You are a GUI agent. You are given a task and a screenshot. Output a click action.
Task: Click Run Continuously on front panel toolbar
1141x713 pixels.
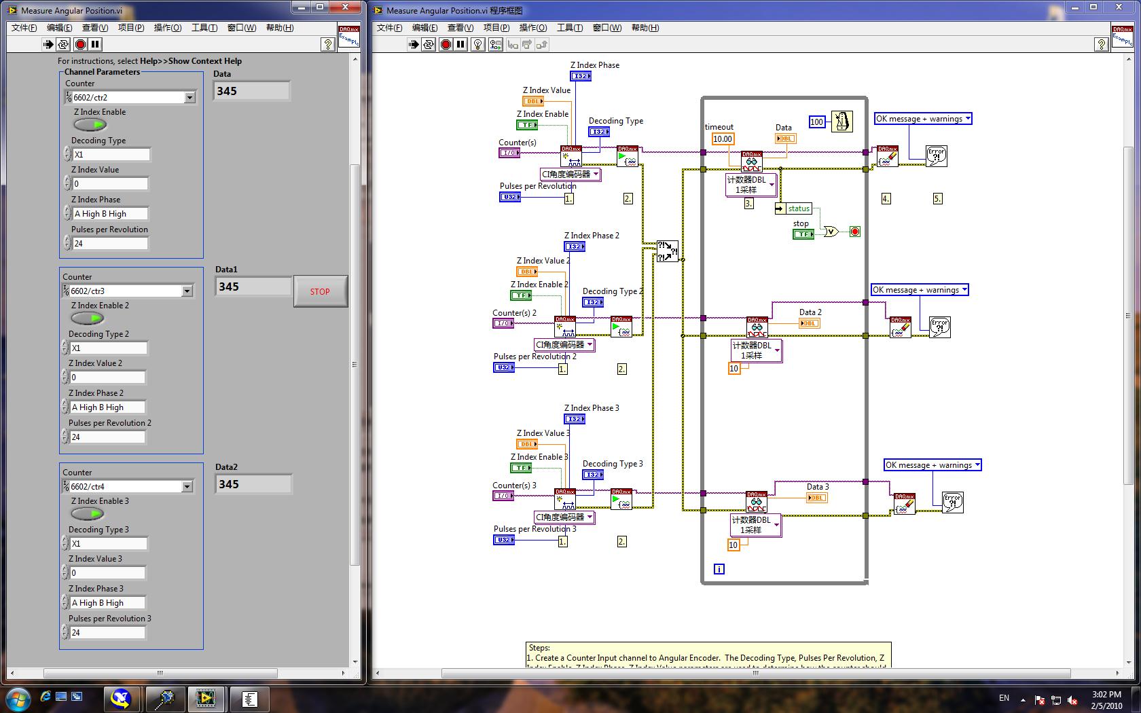pyautogui.click(x=63, y=45)
